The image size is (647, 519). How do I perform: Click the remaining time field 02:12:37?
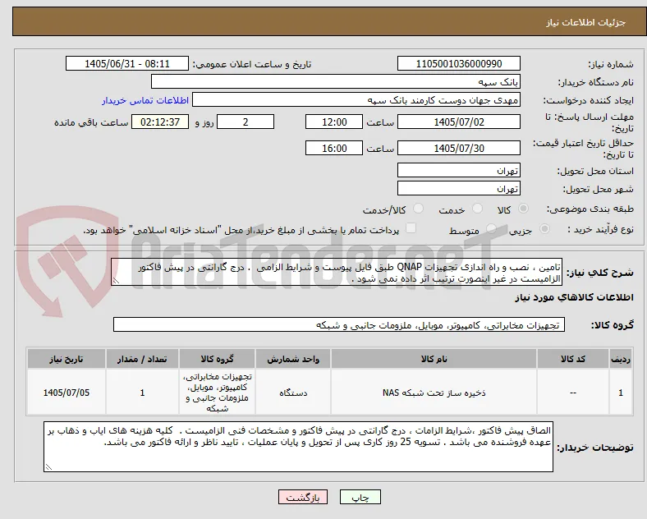tap(160, 122)
